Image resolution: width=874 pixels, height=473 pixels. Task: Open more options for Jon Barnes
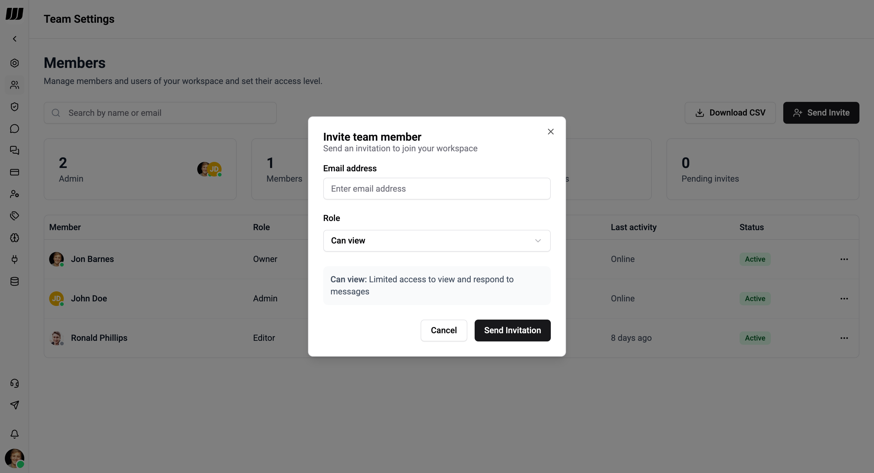pos(844,259)
